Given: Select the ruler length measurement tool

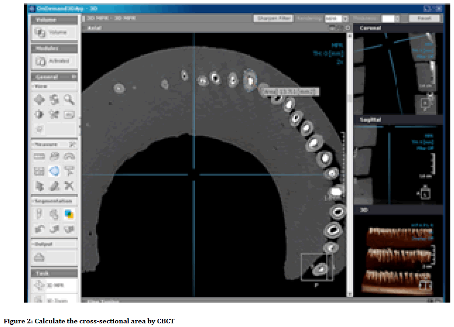Looking at the screenshot, I should [x=40, y=156].
